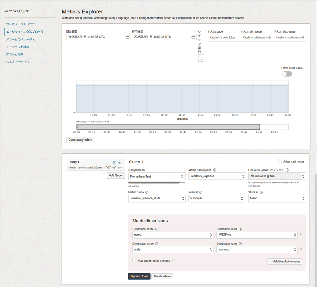
Task: Select the Query 1 entry in query list
Action: click(96, 165)
